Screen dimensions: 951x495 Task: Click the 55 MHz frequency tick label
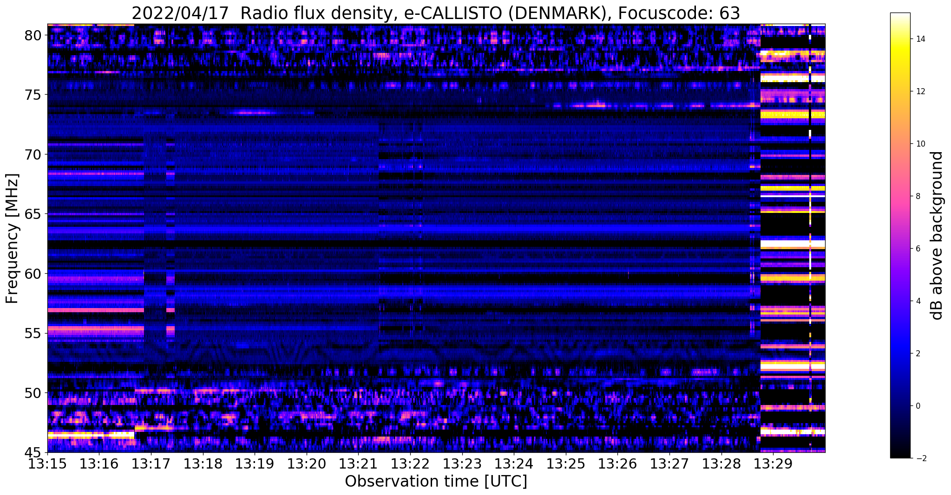tap(34, 333)
